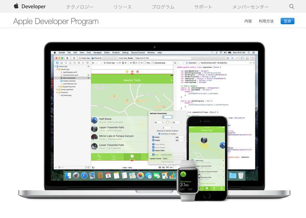Open Launchpad rocket in the Dock
This screenshot has height=218, width=306.
[x=76, y=175]
